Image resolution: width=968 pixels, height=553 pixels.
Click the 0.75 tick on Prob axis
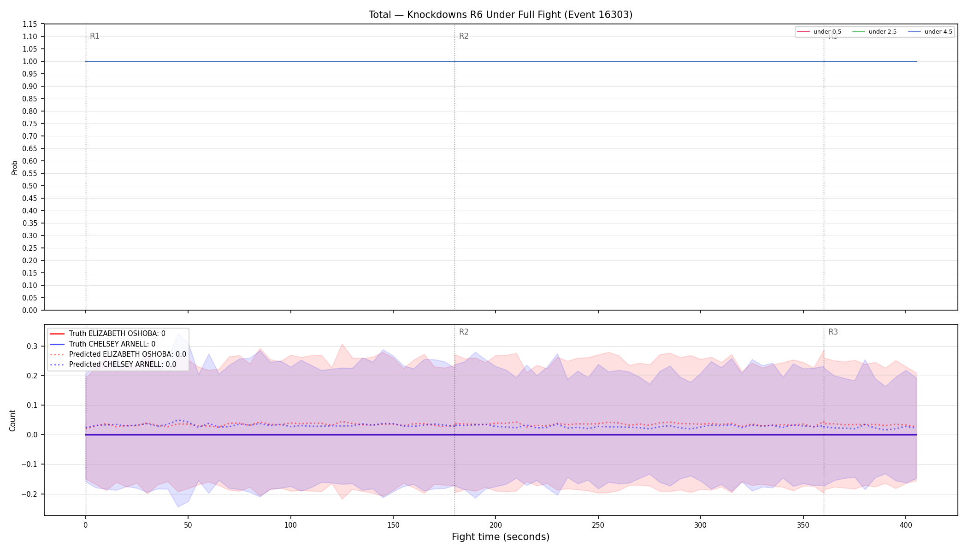tap(30, 124)
